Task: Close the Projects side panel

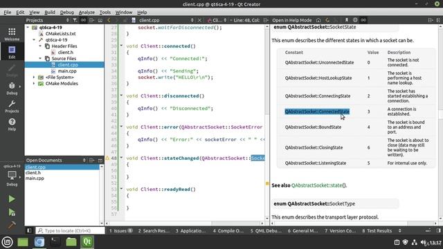Action: coord(100,20)
